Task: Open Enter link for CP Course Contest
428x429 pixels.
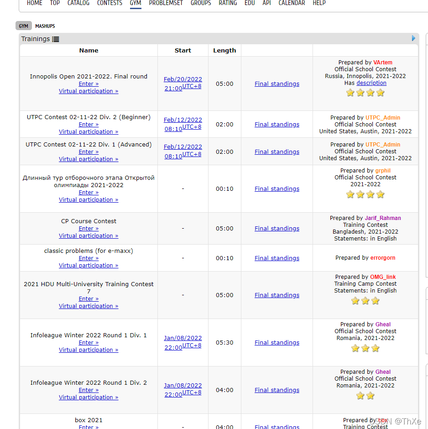Action: coord(89,229)
